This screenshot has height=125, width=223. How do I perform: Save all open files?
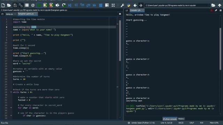point(21,6)
